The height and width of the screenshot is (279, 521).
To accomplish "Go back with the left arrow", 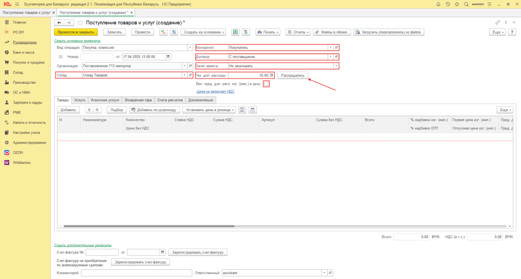I will point(59,22).
